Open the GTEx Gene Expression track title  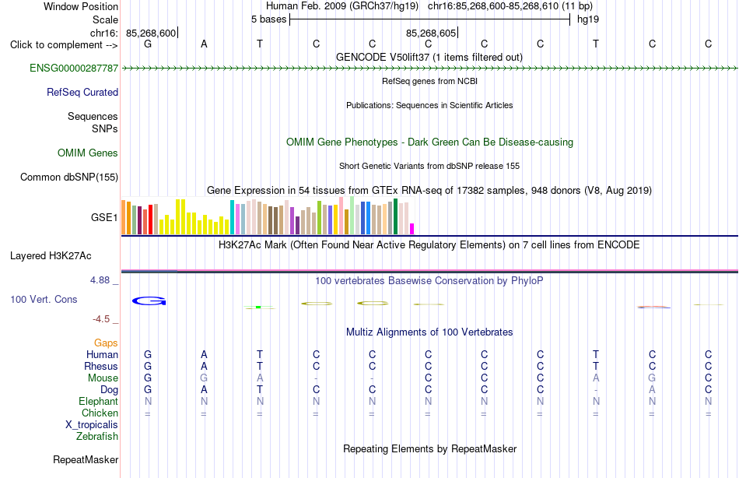[429, 190]
